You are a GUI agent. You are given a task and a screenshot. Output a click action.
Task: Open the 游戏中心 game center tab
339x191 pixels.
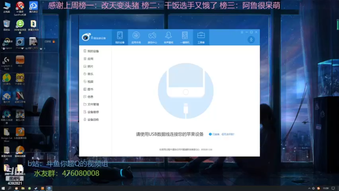[x=152, y=37]
